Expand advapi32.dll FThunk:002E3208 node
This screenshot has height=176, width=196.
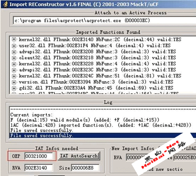[x=14, y=52]
